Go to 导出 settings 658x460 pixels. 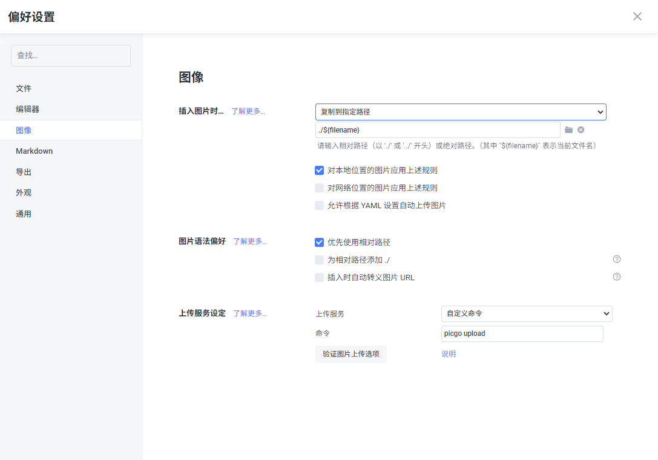pyautogui.click(x=24, y=172)
